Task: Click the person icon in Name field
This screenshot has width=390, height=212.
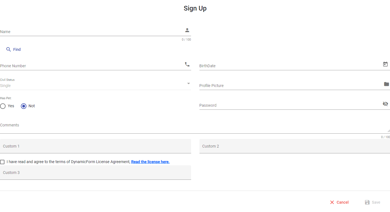Action: [x=187, y=30]
